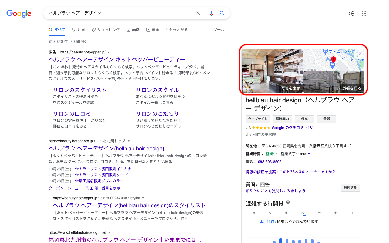Viewport: 389px width, 243px height.
Task: Start voice search with microphone icon
Action: (212, 13)
